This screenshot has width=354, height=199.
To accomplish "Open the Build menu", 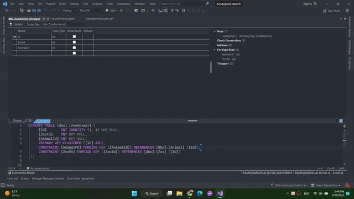I will point(63,4).
